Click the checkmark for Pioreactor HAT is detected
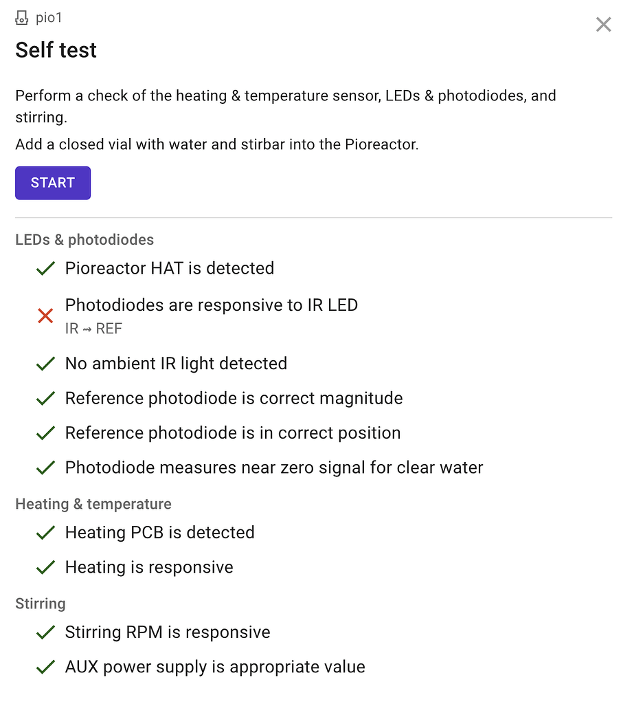 coord(45,268)
